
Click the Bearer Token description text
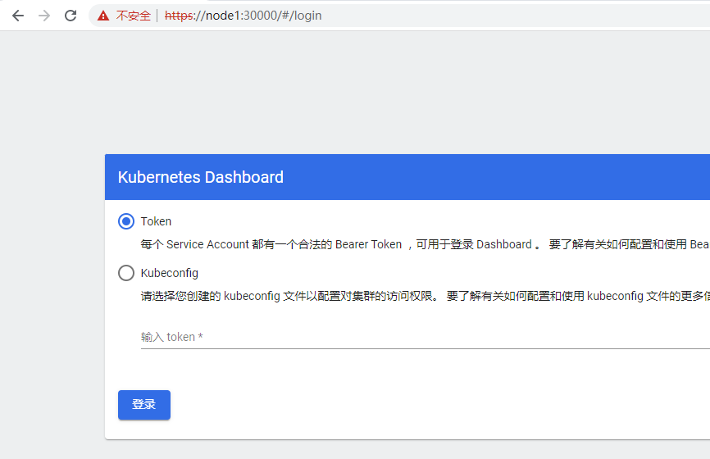click(425, 244)
